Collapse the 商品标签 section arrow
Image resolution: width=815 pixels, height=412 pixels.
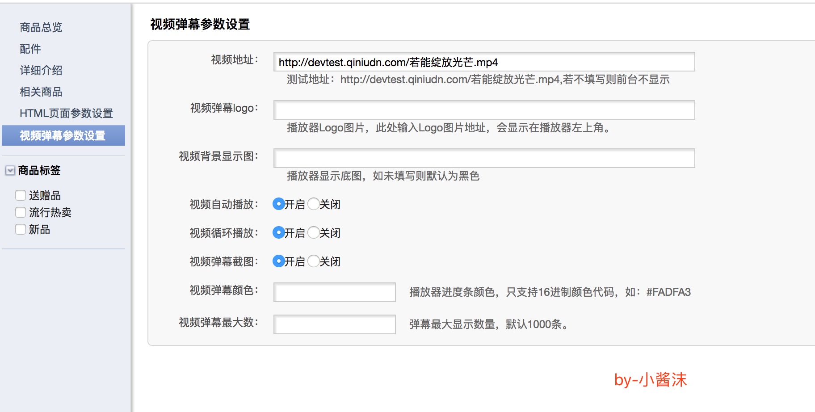point(10,171)
